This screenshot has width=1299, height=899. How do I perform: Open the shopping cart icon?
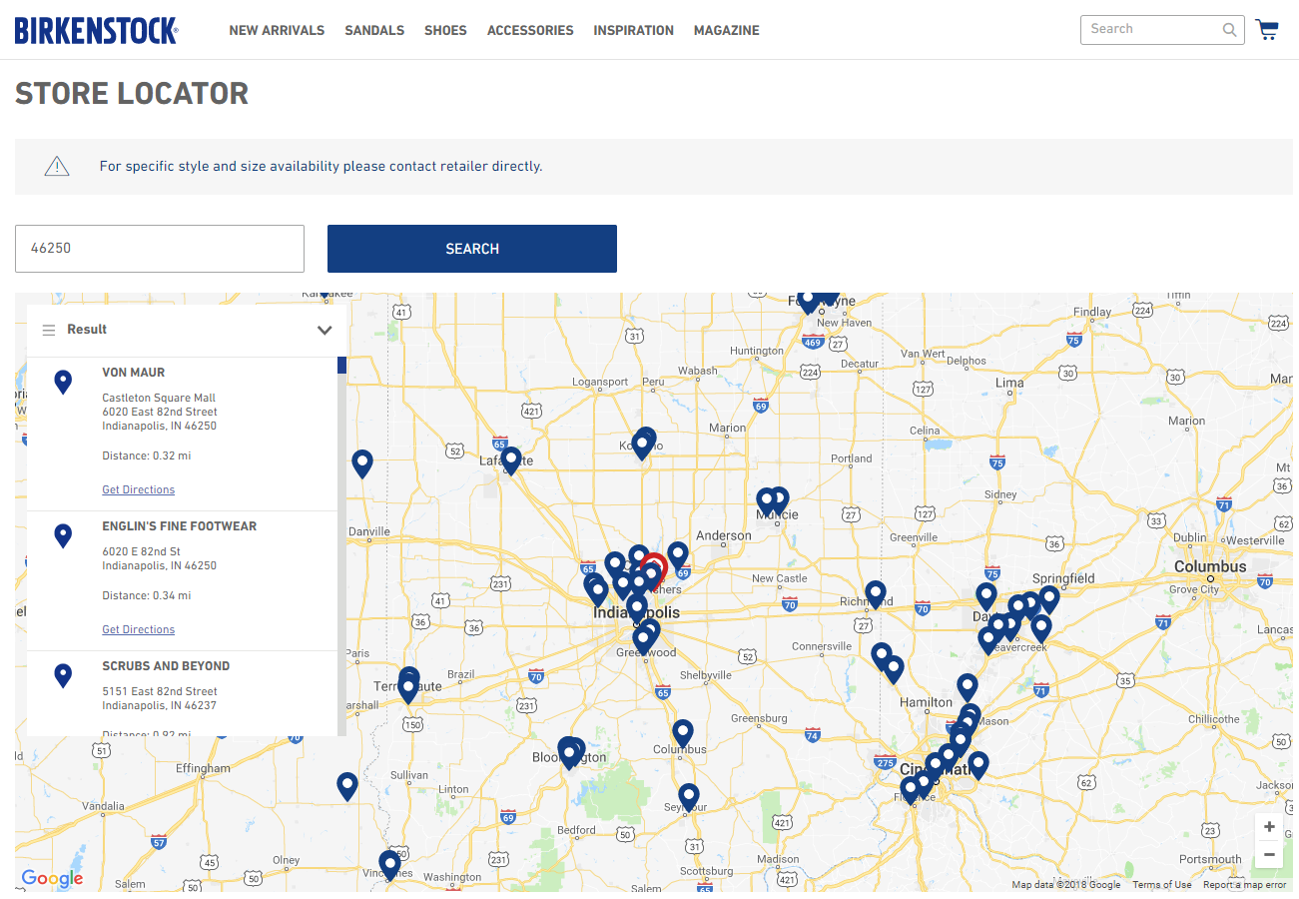[x=1267, y=30]
